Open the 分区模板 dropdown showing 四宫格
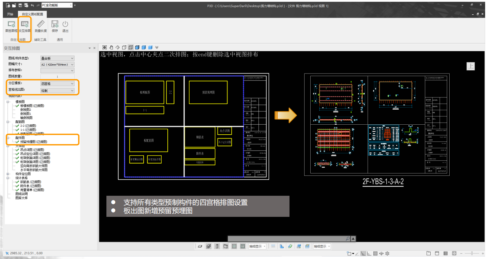Screen dimensions: 488x259 [57, 84]
